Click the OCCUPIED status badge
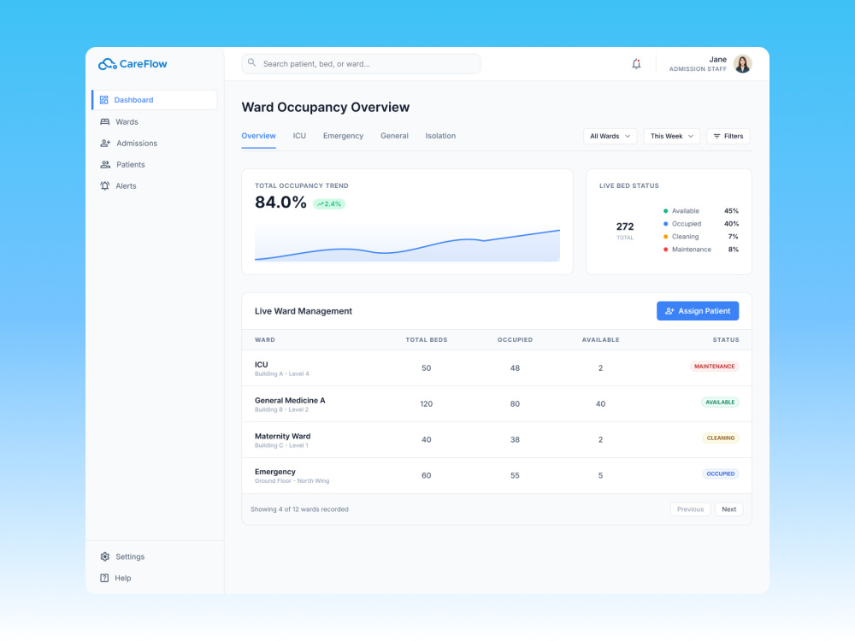Image resolution: width=855 pixels, height=641 pixels. 720,473
